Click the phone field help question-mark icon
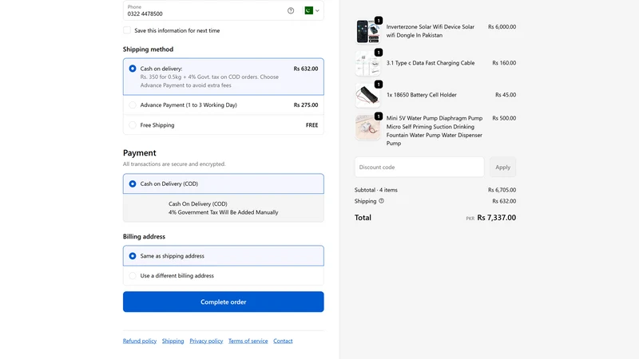Image resolution: width=639 pixels, height=359 pixels. pos(291,10)
